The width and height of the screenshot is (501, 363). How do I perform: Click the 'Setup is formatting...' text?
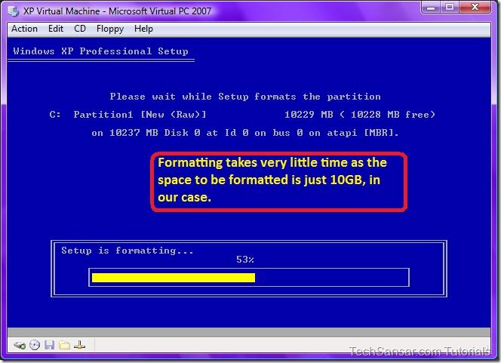128,251
